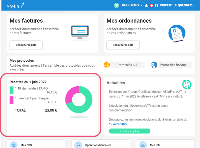
Task: Click the green shield icon in header
Action: [x=117, y=5]
